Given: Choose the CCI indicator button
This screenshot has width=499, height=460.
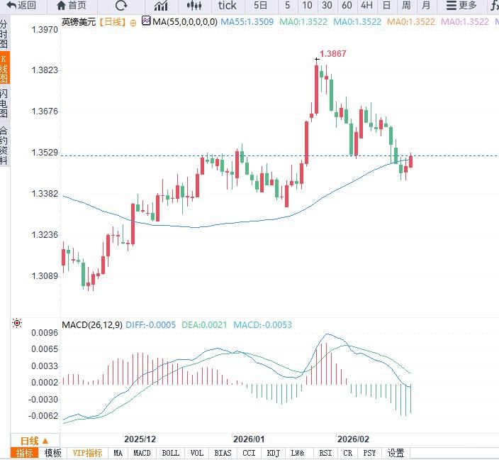Looking at the screenshot, I should (x=249, y=453).
